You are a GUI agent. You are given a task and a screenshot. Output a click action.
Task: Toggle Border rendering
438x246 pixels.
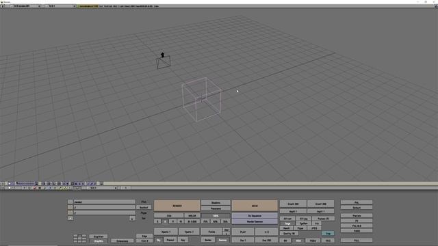[208, 240]
